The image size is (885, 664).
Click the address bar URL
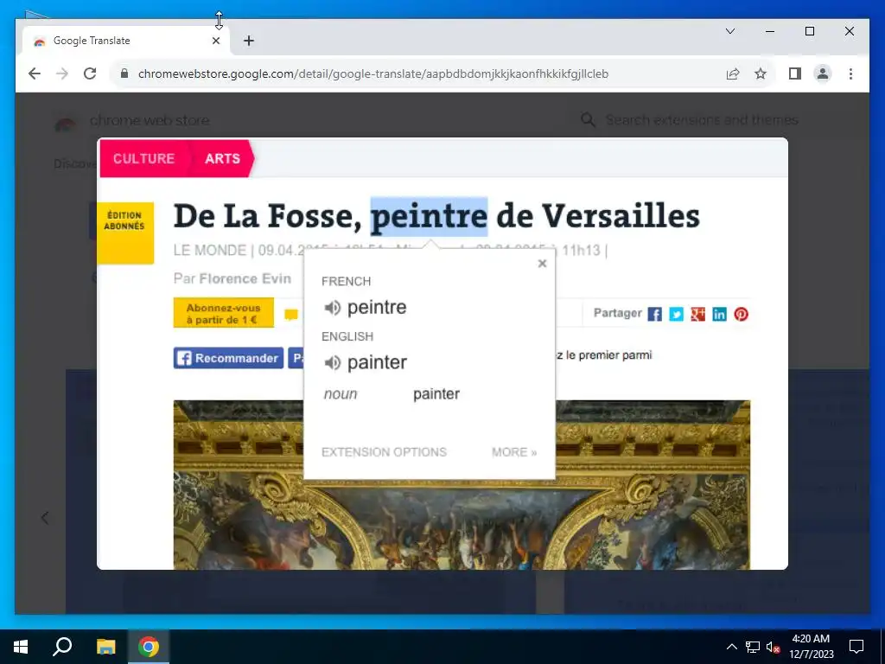[373, 74]
